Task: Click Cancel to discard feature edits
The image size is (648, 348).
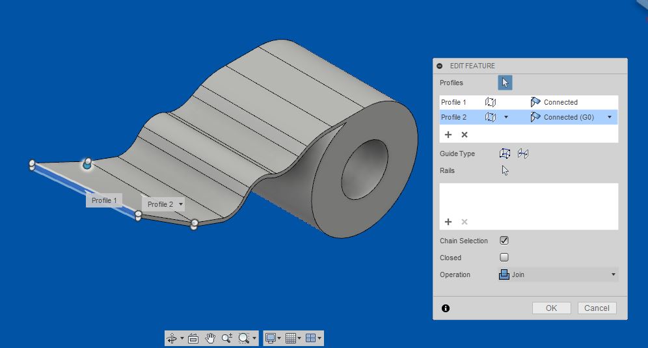Action: tap(597, 308)
